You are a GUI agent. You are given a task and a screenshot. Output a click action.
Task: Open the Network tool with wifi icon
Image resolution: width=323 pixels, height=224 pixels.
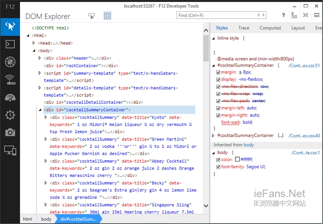pyautogui.click(x=10, y=80)
